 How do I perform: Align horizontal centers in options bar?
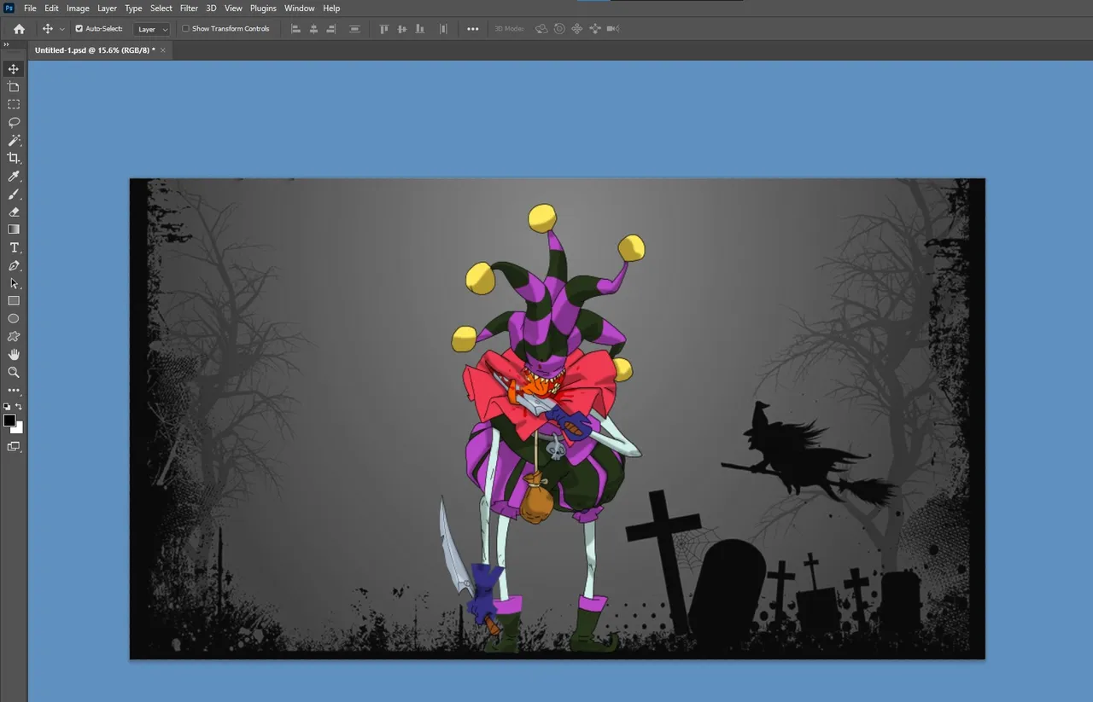coord(314,29)
